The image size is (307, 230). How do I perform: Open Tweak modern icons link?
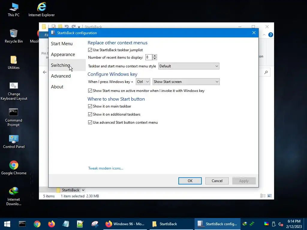[x=106, y=168]
